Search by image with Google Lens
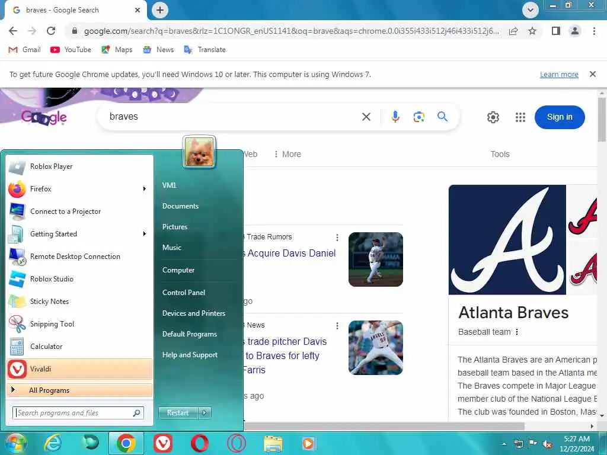The width and height of the screenshot is (607, 455). click(419, 117)
